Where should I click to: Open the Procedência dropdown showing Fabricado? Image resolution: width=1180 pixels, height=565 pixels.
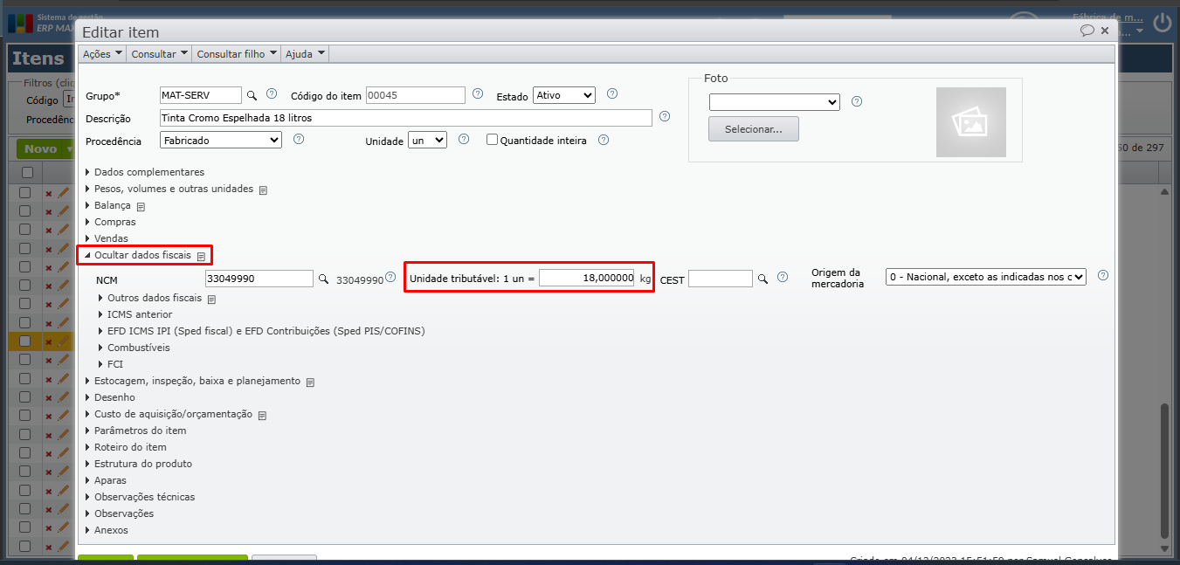click(x=221, y=140)
